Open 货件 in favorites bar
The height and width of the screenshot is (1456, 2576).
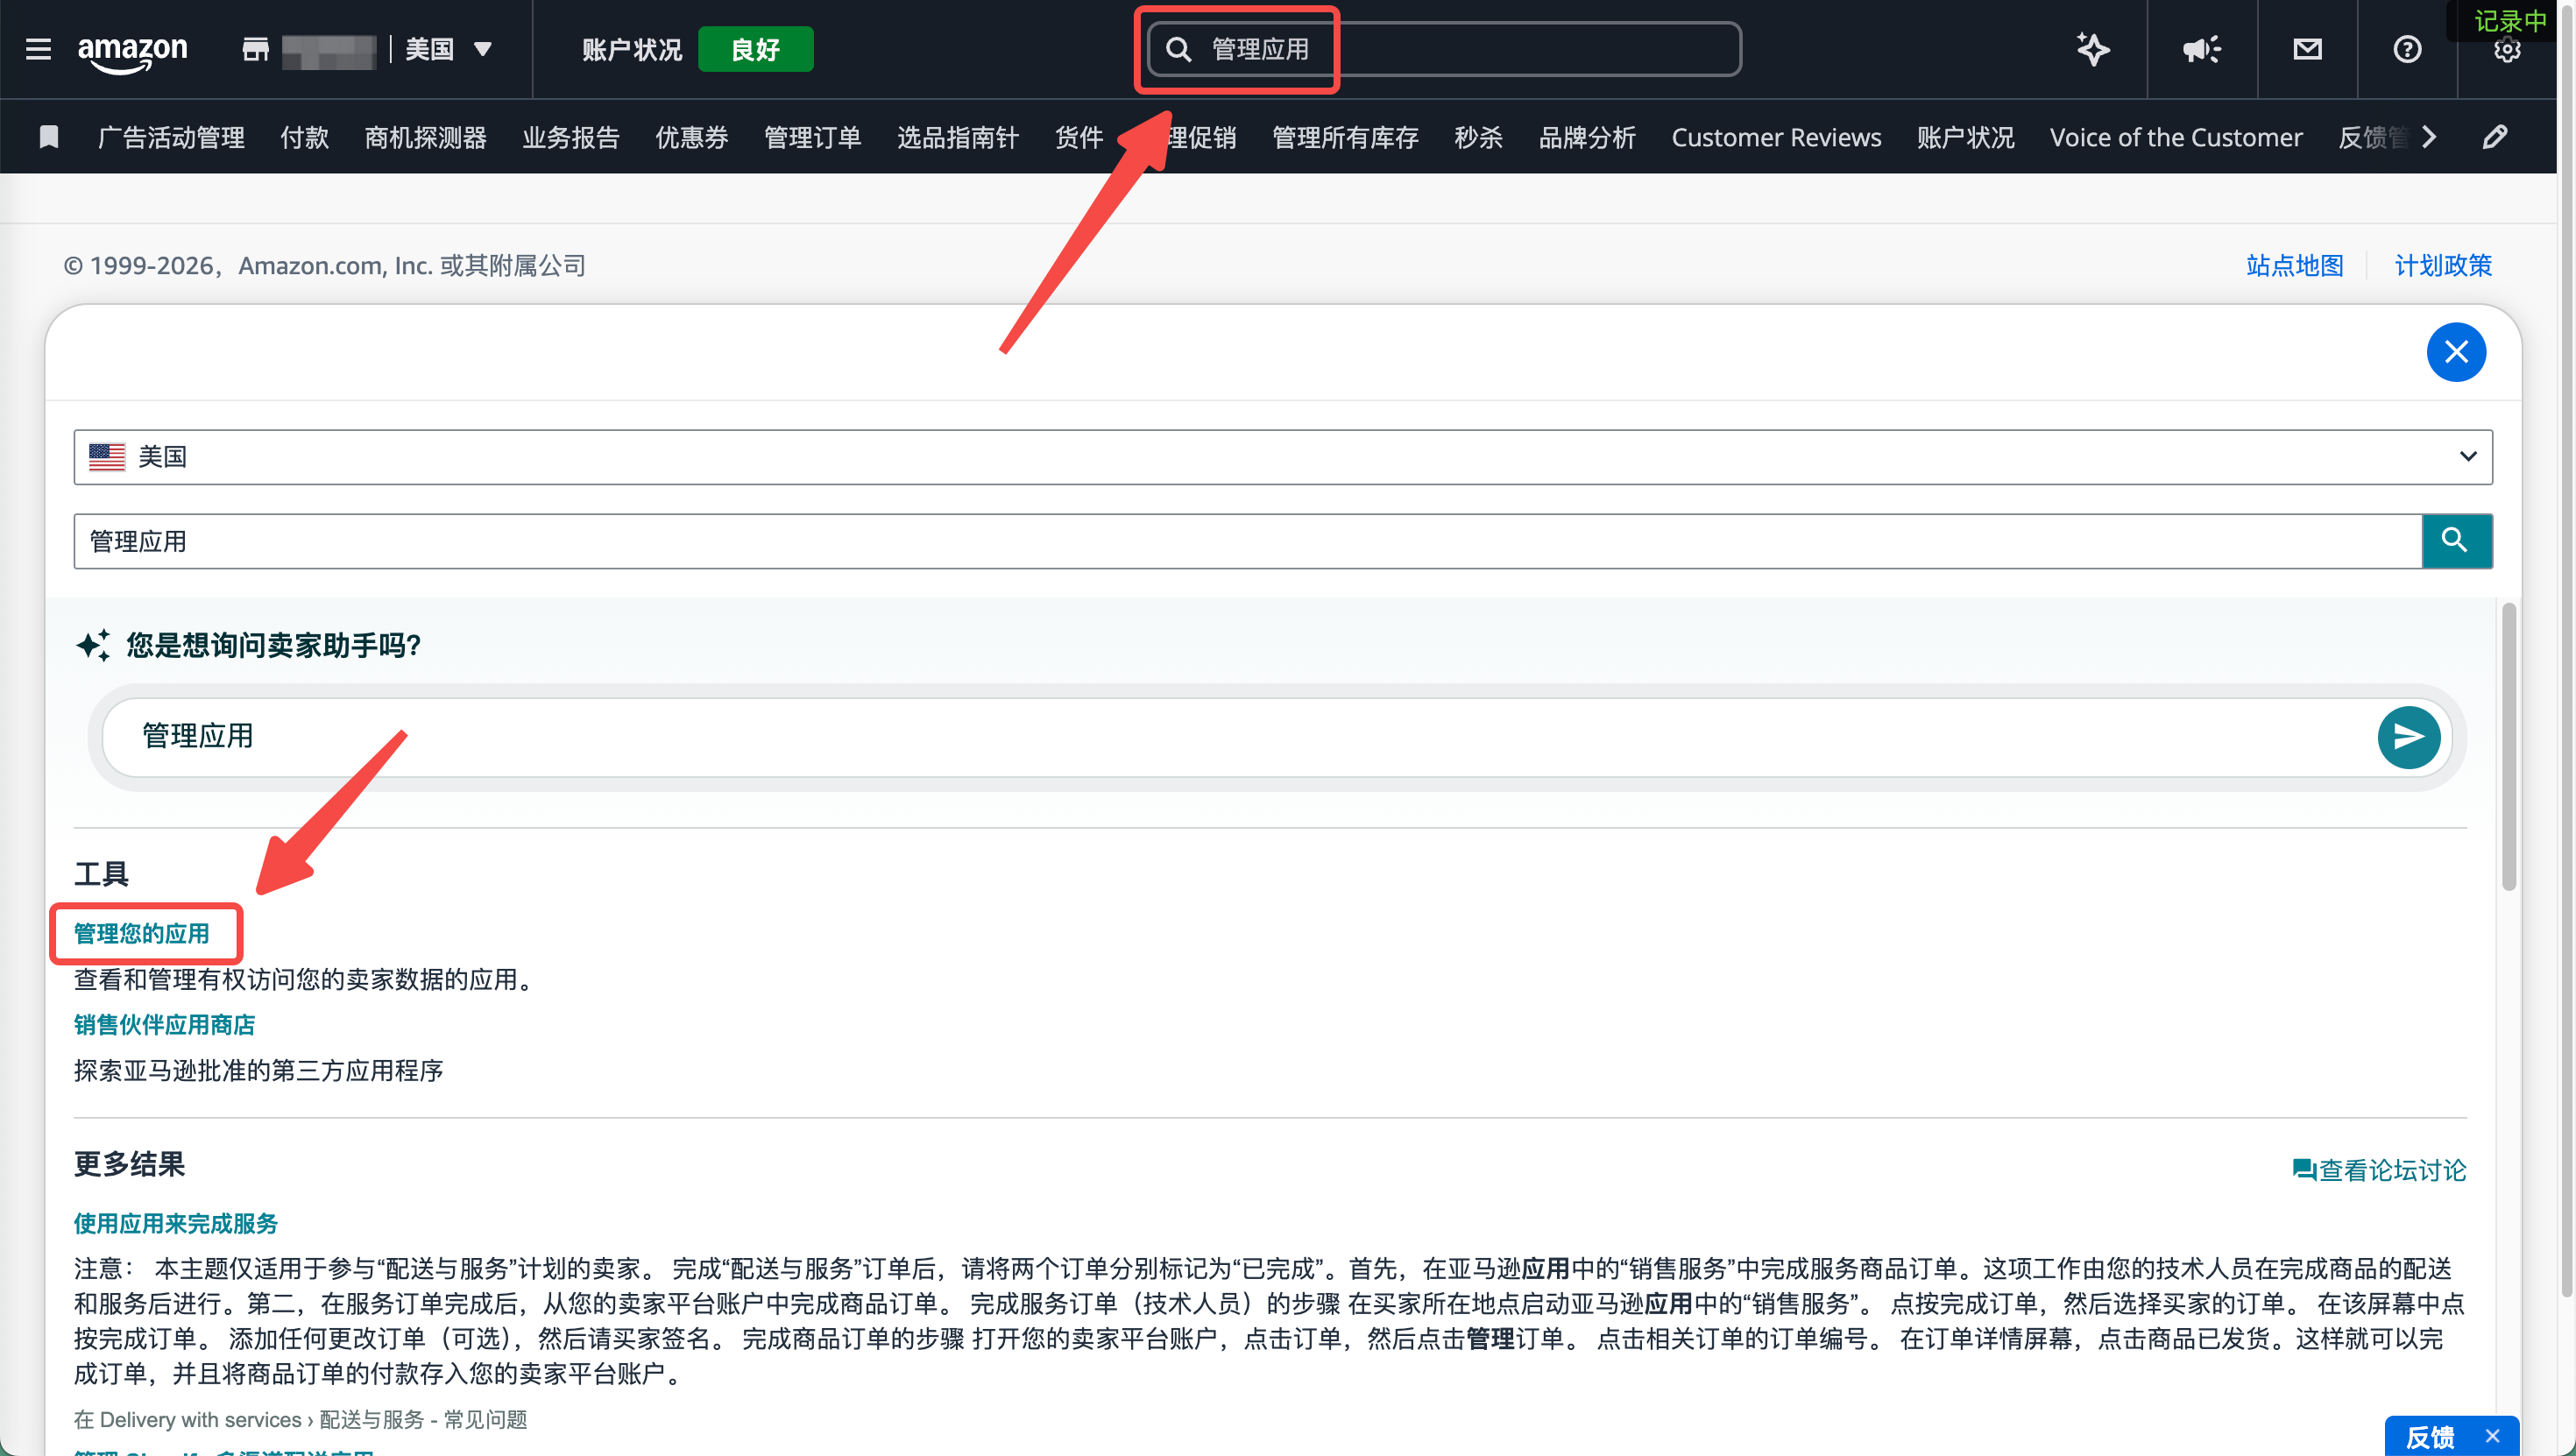tap(1078, 138)
